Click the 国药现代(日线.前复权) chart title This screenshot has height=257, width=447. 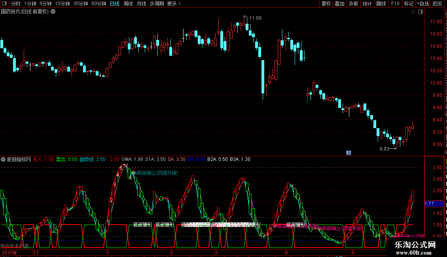pyautogui.click(x=25, y=12)
